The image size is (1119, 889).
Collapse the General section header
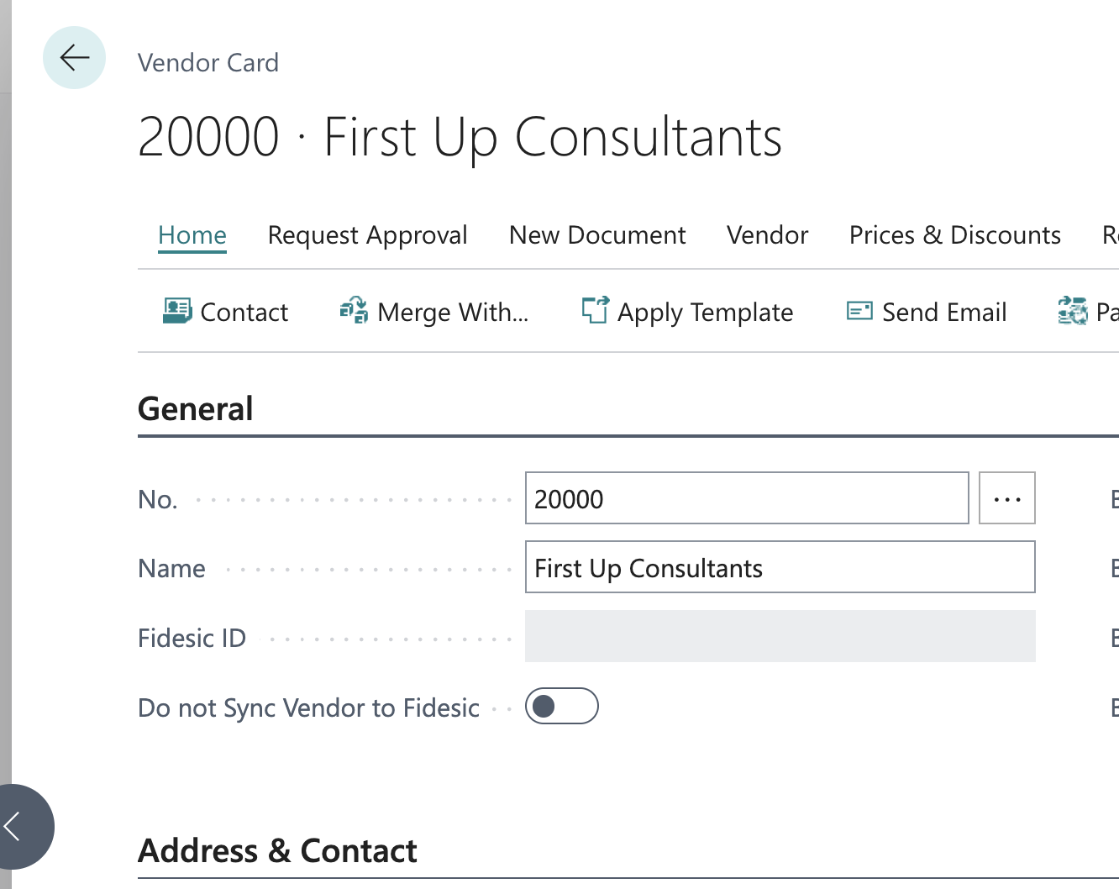click(195, 409)
